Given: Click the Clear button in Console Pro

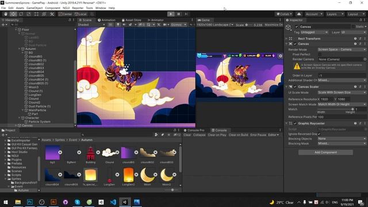Looking at the screenshot, I should 187,135.
